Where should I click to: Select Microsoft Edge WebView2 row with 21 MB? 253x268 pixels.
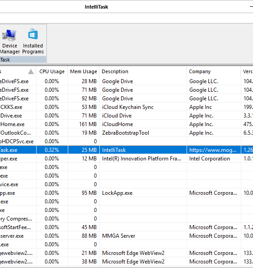pos(126,253)
